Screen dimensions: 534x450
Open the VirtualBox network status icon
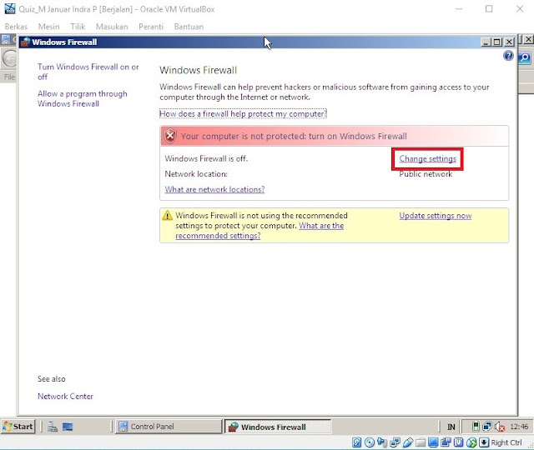(x=395, y=442)
